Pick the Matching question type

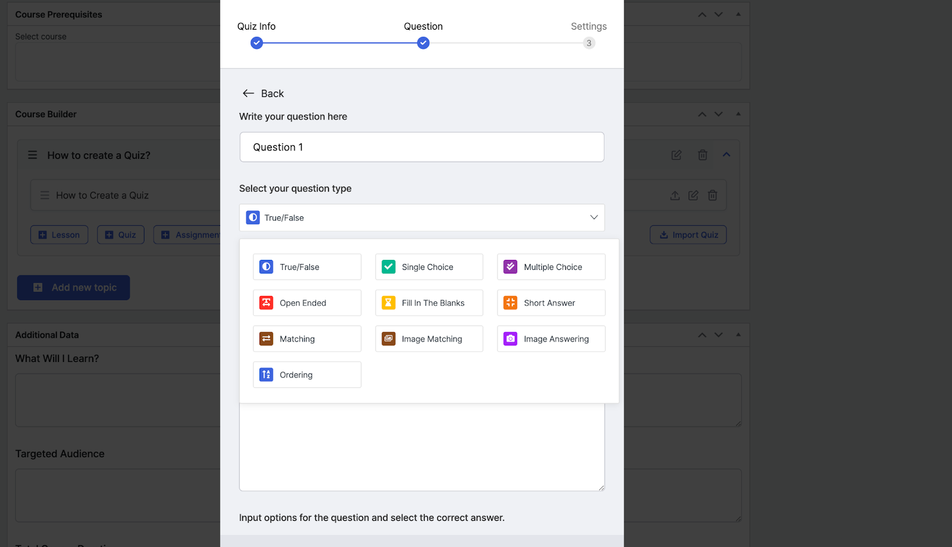(x=307, y=339)
